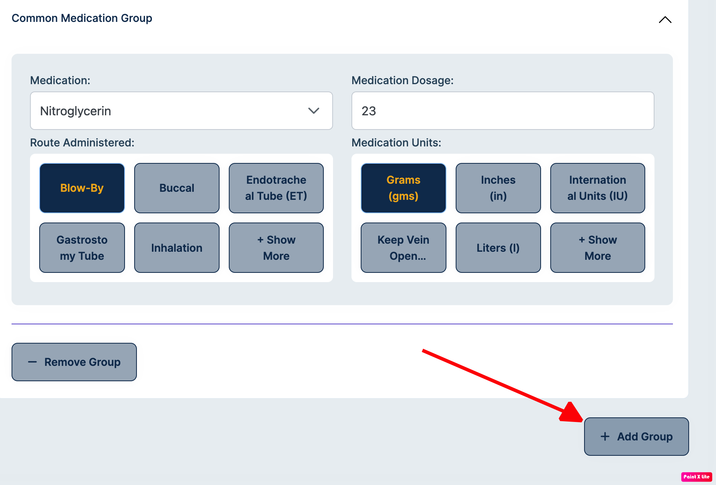Choose Endotracheal Tube (ET) route
Viewport: 716px width, 485px height.
click(276, 188)
